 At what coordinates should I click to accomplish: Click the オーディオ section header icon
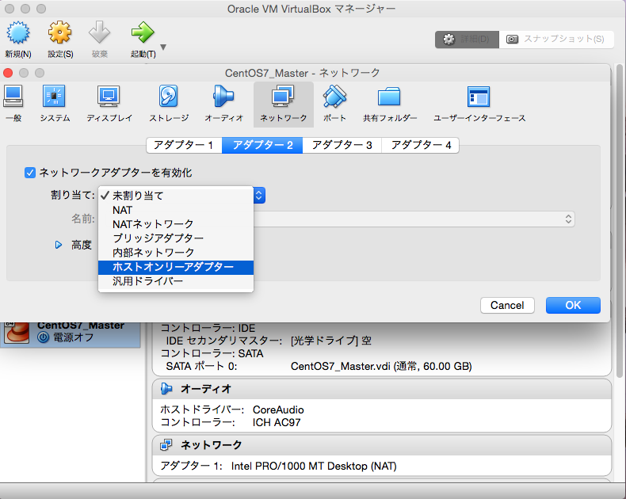click(x=166, y=389)
